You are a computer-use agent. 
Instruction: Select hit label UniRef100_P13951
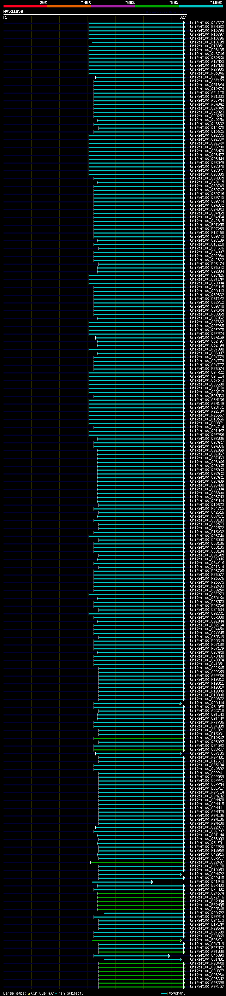tap(207, 46)
